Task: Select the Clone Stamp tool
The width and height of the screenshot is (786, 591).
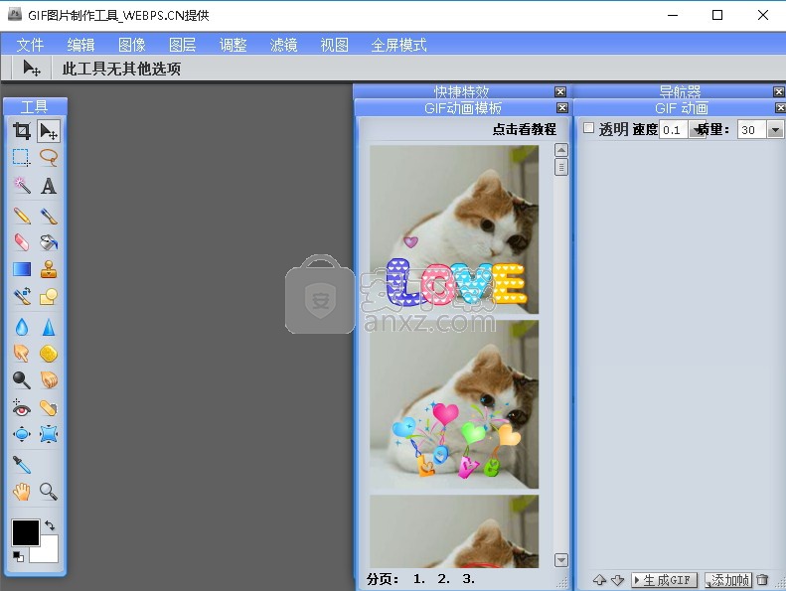Action: (x=49, y=270)
